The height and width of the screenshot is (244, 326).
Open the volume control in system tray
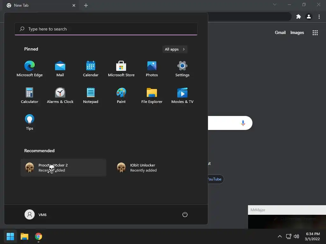(296, 236)
